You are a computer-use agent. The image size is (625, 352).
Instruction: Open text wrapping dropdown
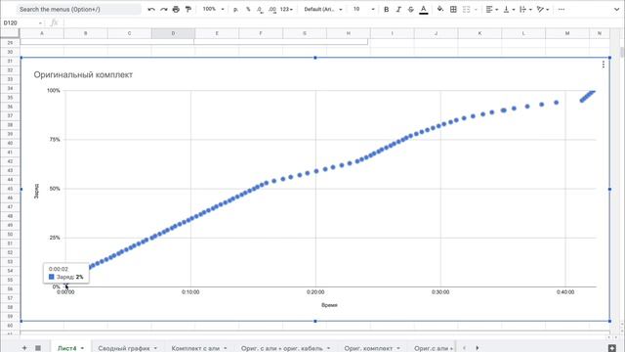pos(525,9)
